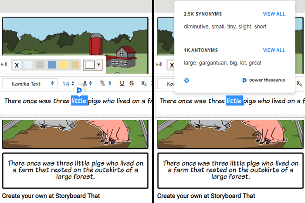Image resolution: width=305 pixels, height=203 pixels.
Task: Apply subscript formatting in left toolbar
Action: pyautogui.click(x=144, y=84)
